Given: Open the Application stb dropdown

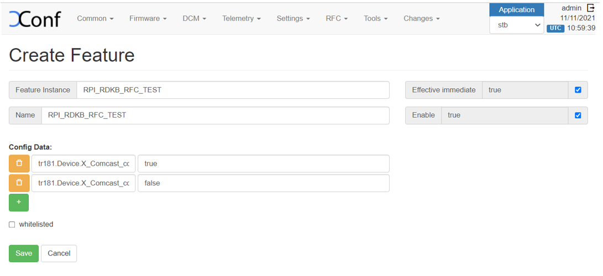Looking at the screenshot, I should (x=517, y=25).
